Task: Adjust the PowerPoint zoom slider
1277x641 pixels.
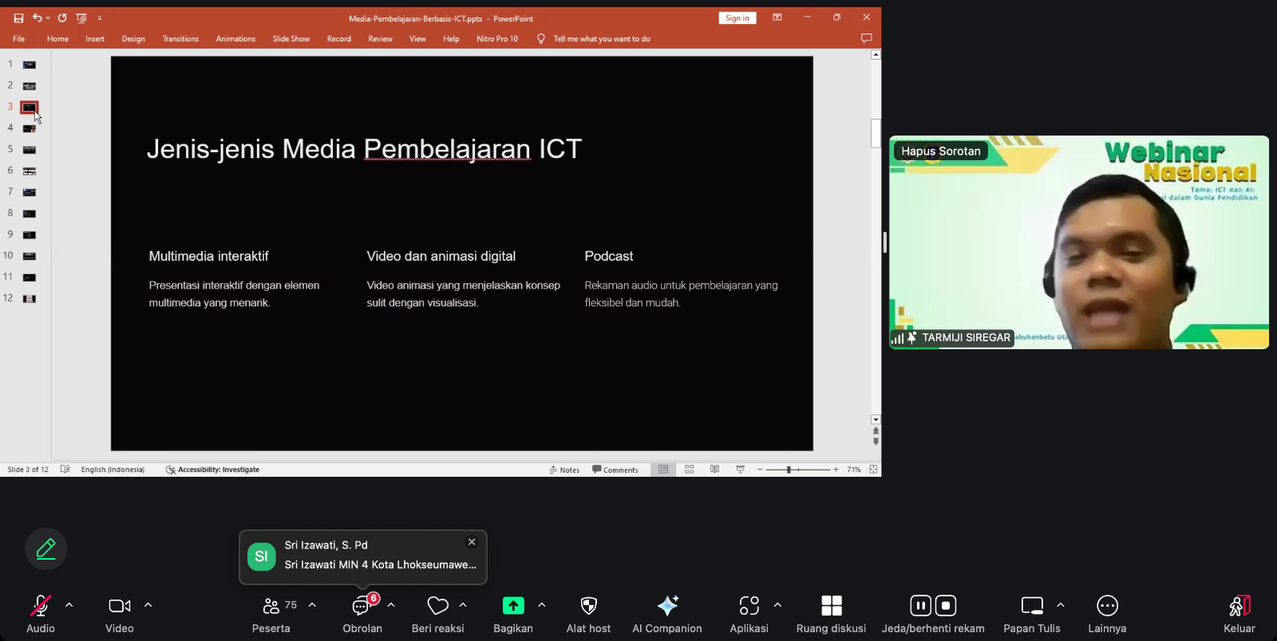Action: (789, 470)
